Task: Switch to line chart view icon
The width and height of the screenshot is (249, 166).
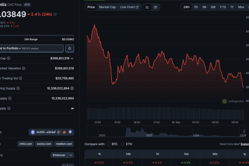Action: point(147,7)
